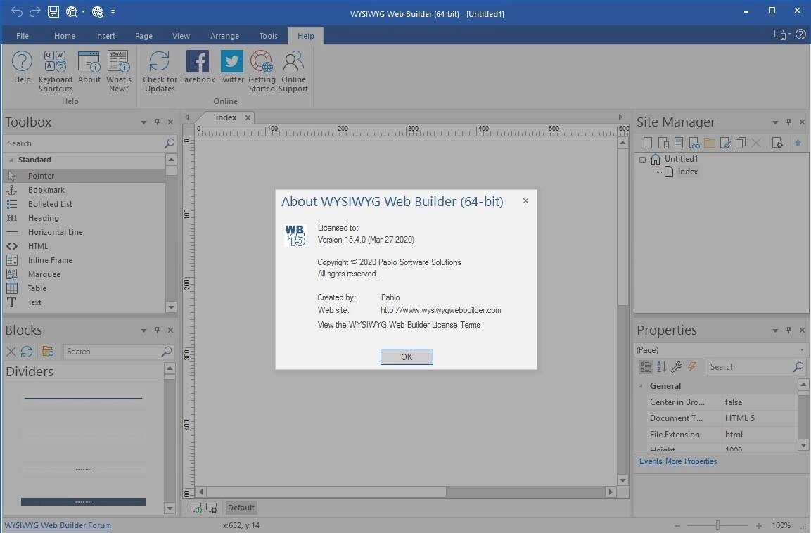Click the zoom slider handle in status bar
Viewport: 811px width, 533px height.
click(718, 525)
